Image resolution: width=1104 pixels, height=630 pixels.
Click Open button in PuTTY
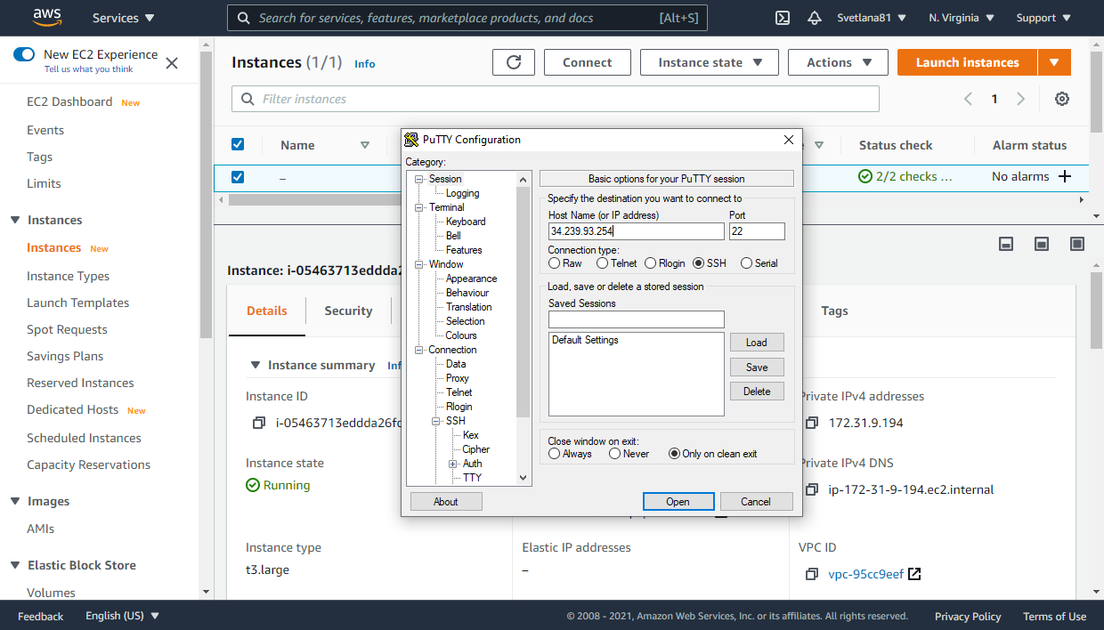[678, 502]
